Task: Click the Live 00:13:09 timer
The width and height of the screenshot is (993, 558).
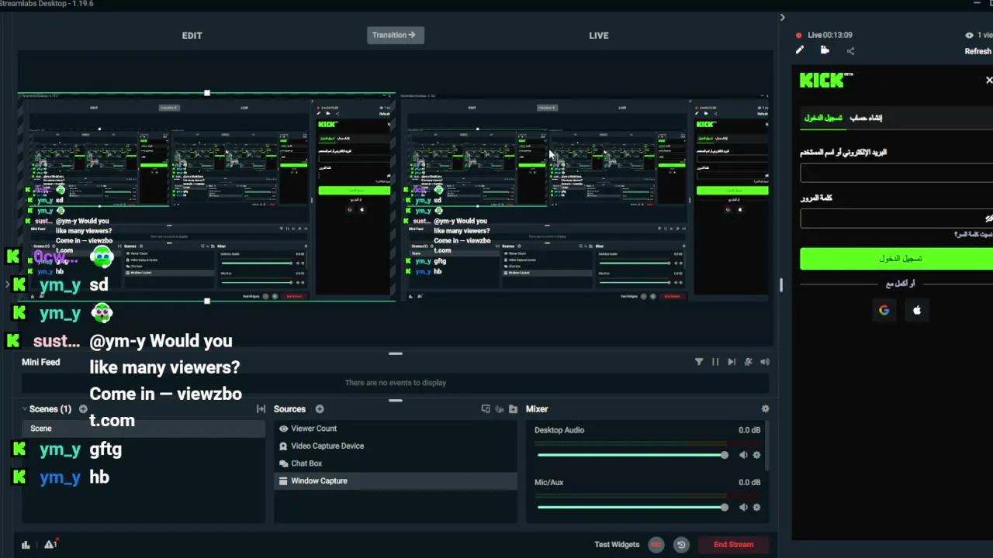Action: pyautogui.click(x=829, y=35)
